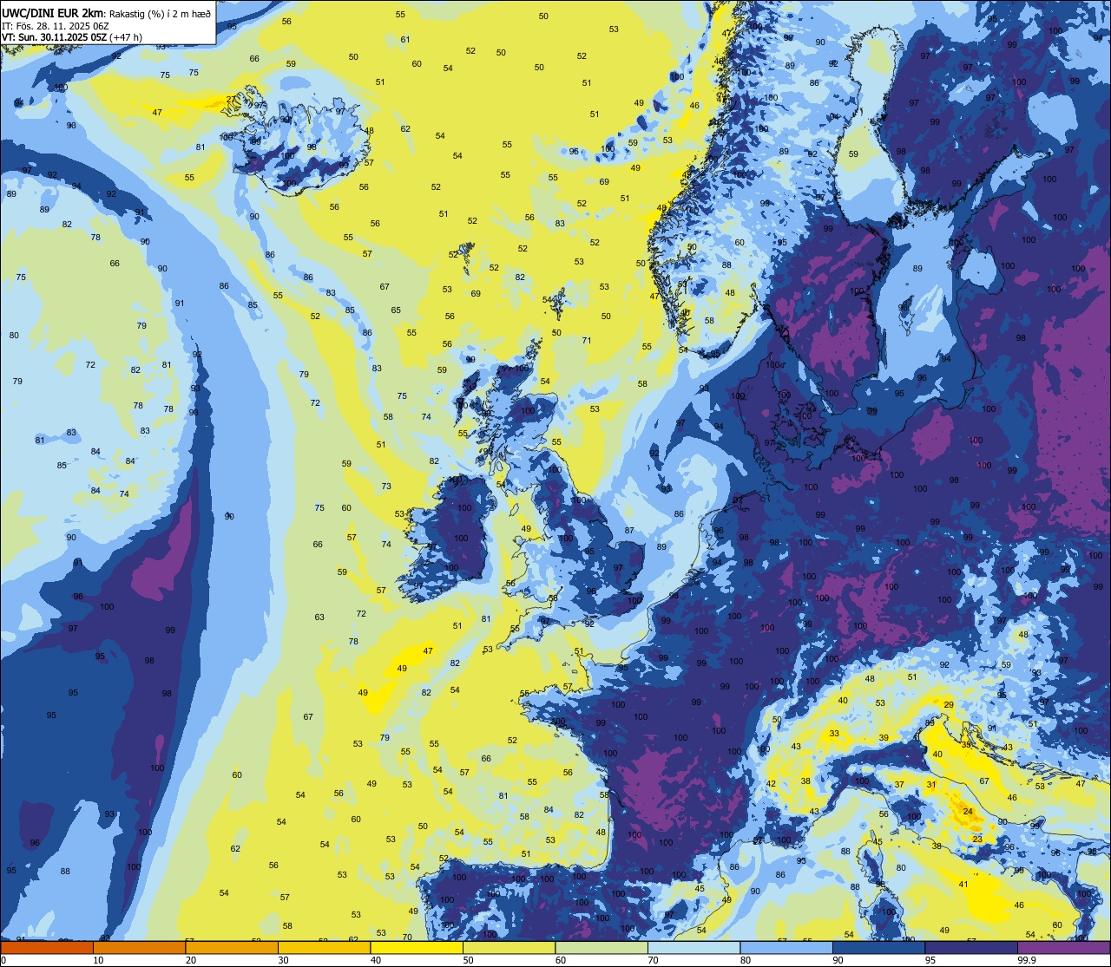Click the 'VT: Sun. 30.11.2025 05Z (+47 h)' line

(x=72, y=36)
